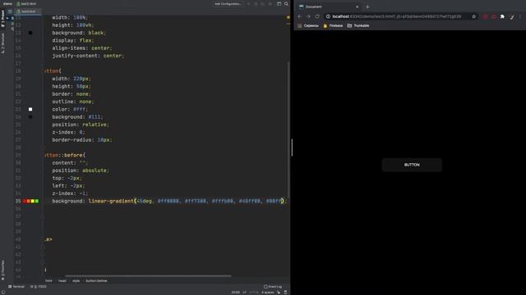The height and width of the screenshot is (295, 526).
Task: Open the Structure tool window side tab
Action: (3, 43)
